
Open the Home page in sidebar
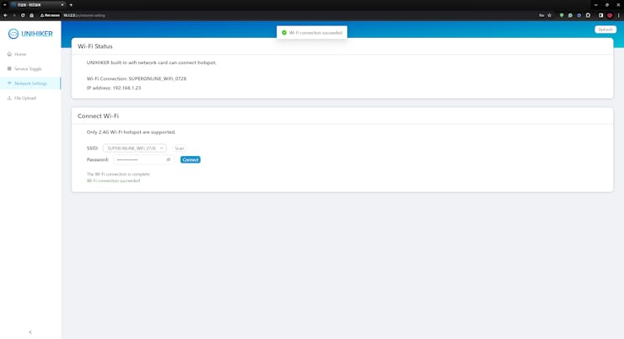point(30,54)
